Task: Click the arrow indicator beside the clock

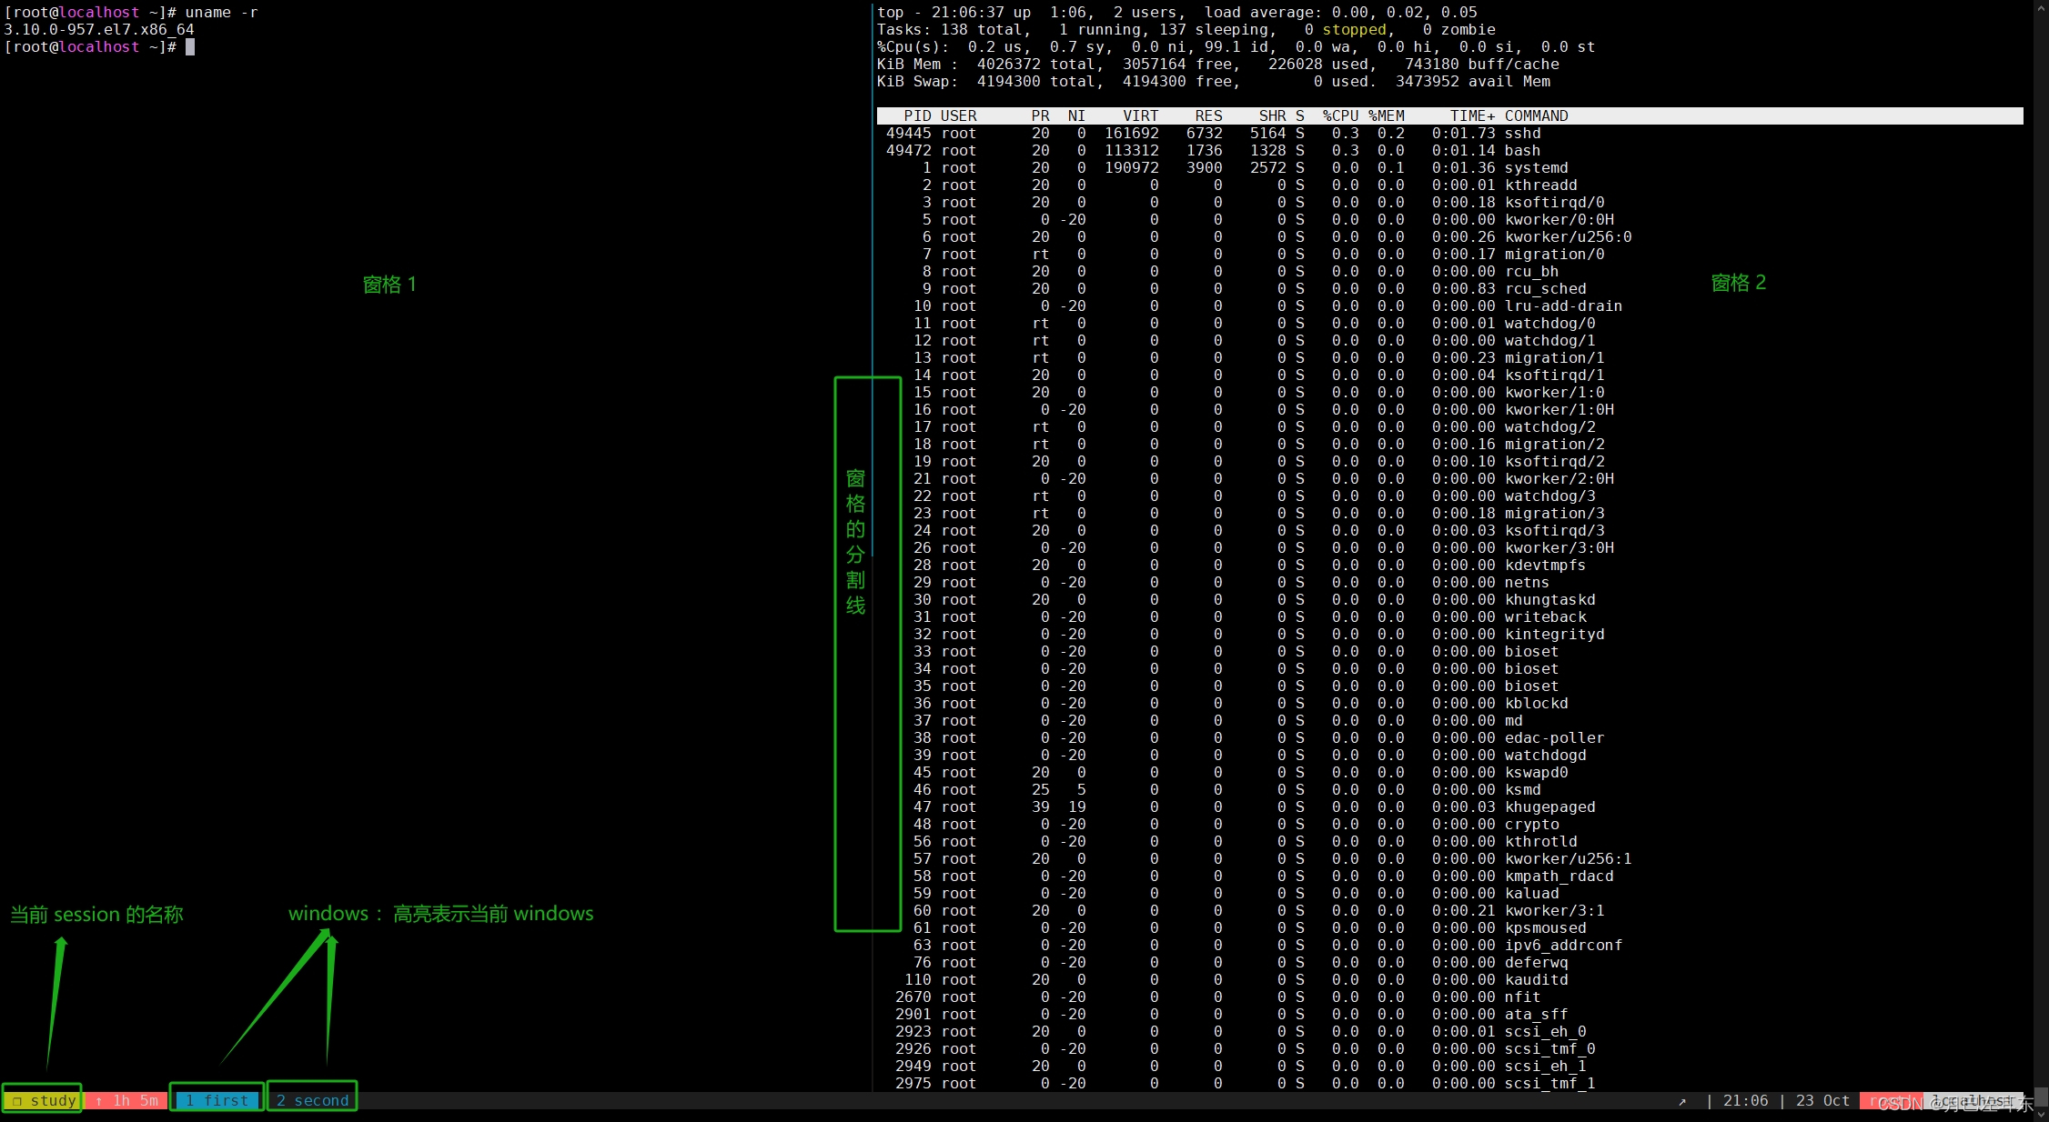Action: 1682,1101
